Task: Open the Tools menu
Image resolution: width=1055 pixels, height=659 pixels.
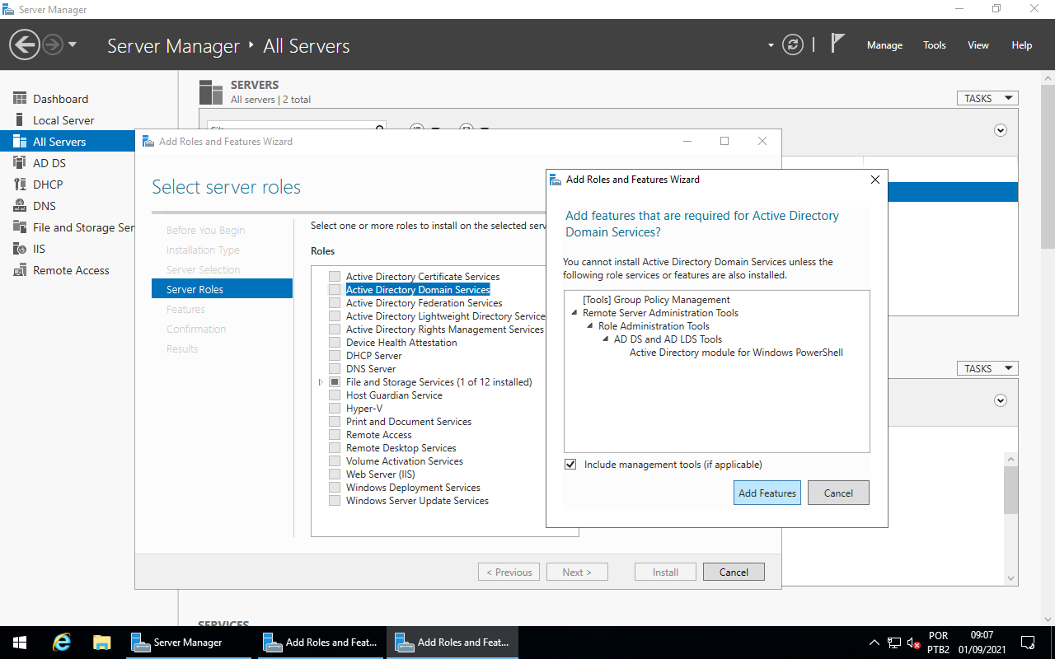Action: [x=934, y=45]
